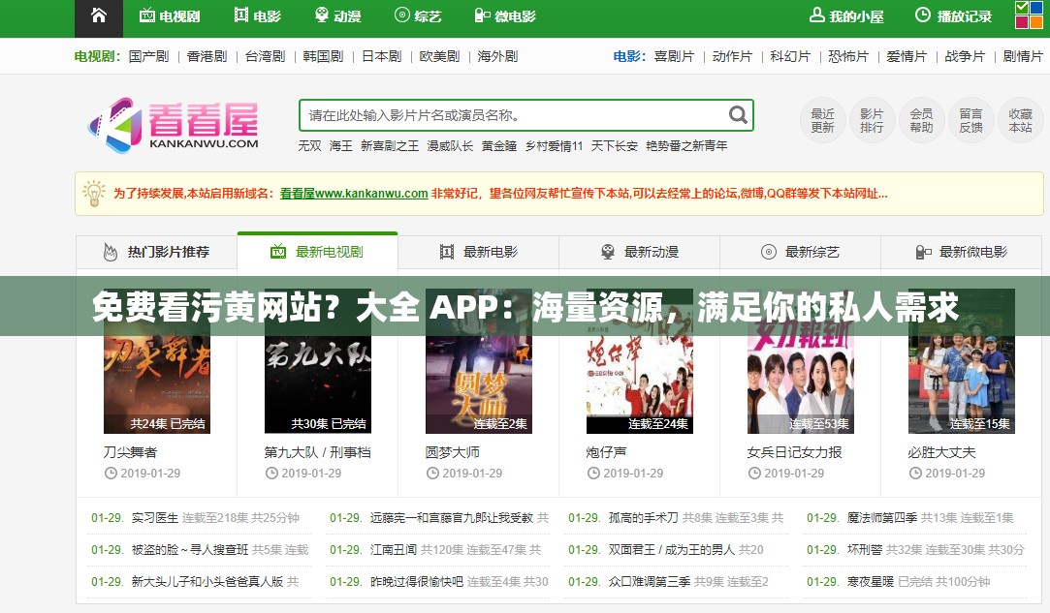1050x613 pixels.
Task: Open 播放记录 playback history
Action: tap(954, 16)
